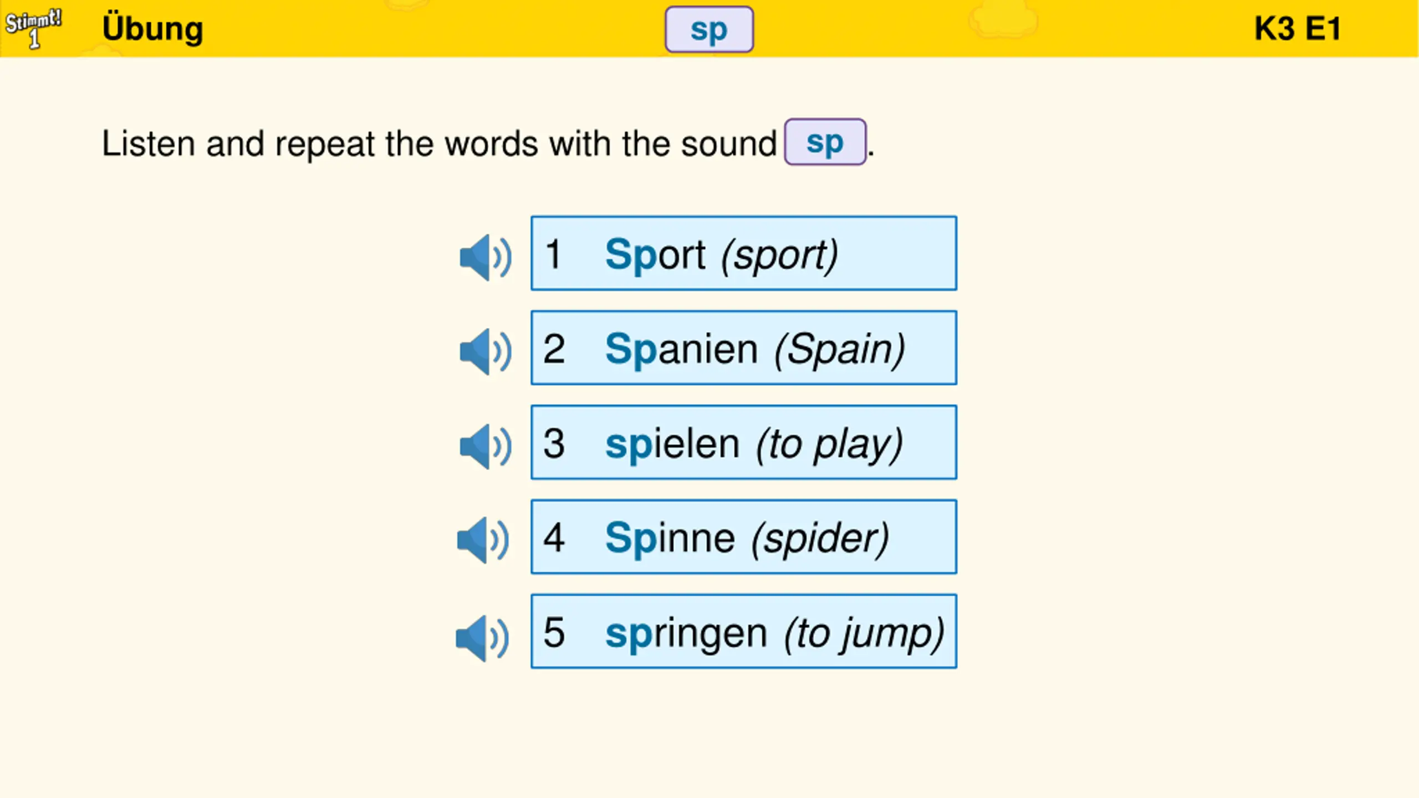Click the number 1 in first box
1419x798 pixels.
[553, 254]
